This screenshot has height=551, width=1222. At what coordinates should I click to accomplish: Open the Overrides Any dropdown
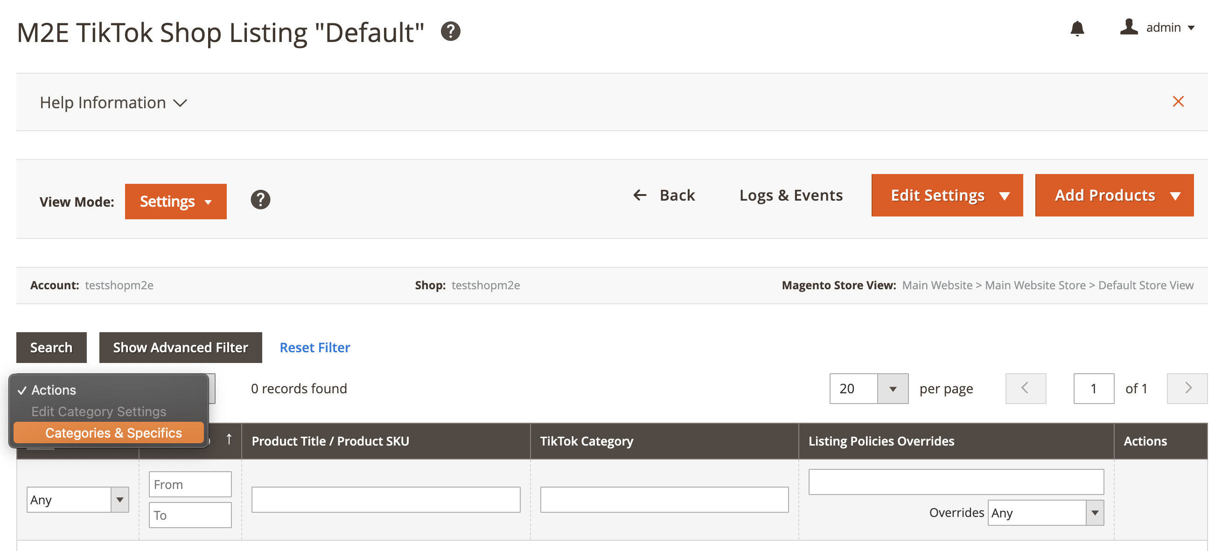click(1046, 513)
